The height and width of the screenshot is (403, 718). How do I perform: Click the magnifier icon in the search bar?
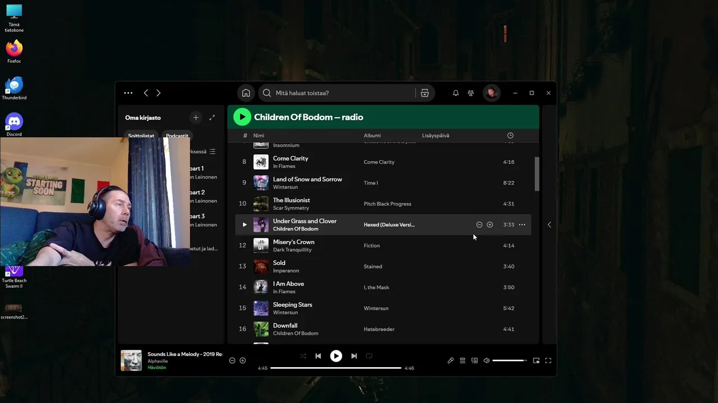(267, 93)
